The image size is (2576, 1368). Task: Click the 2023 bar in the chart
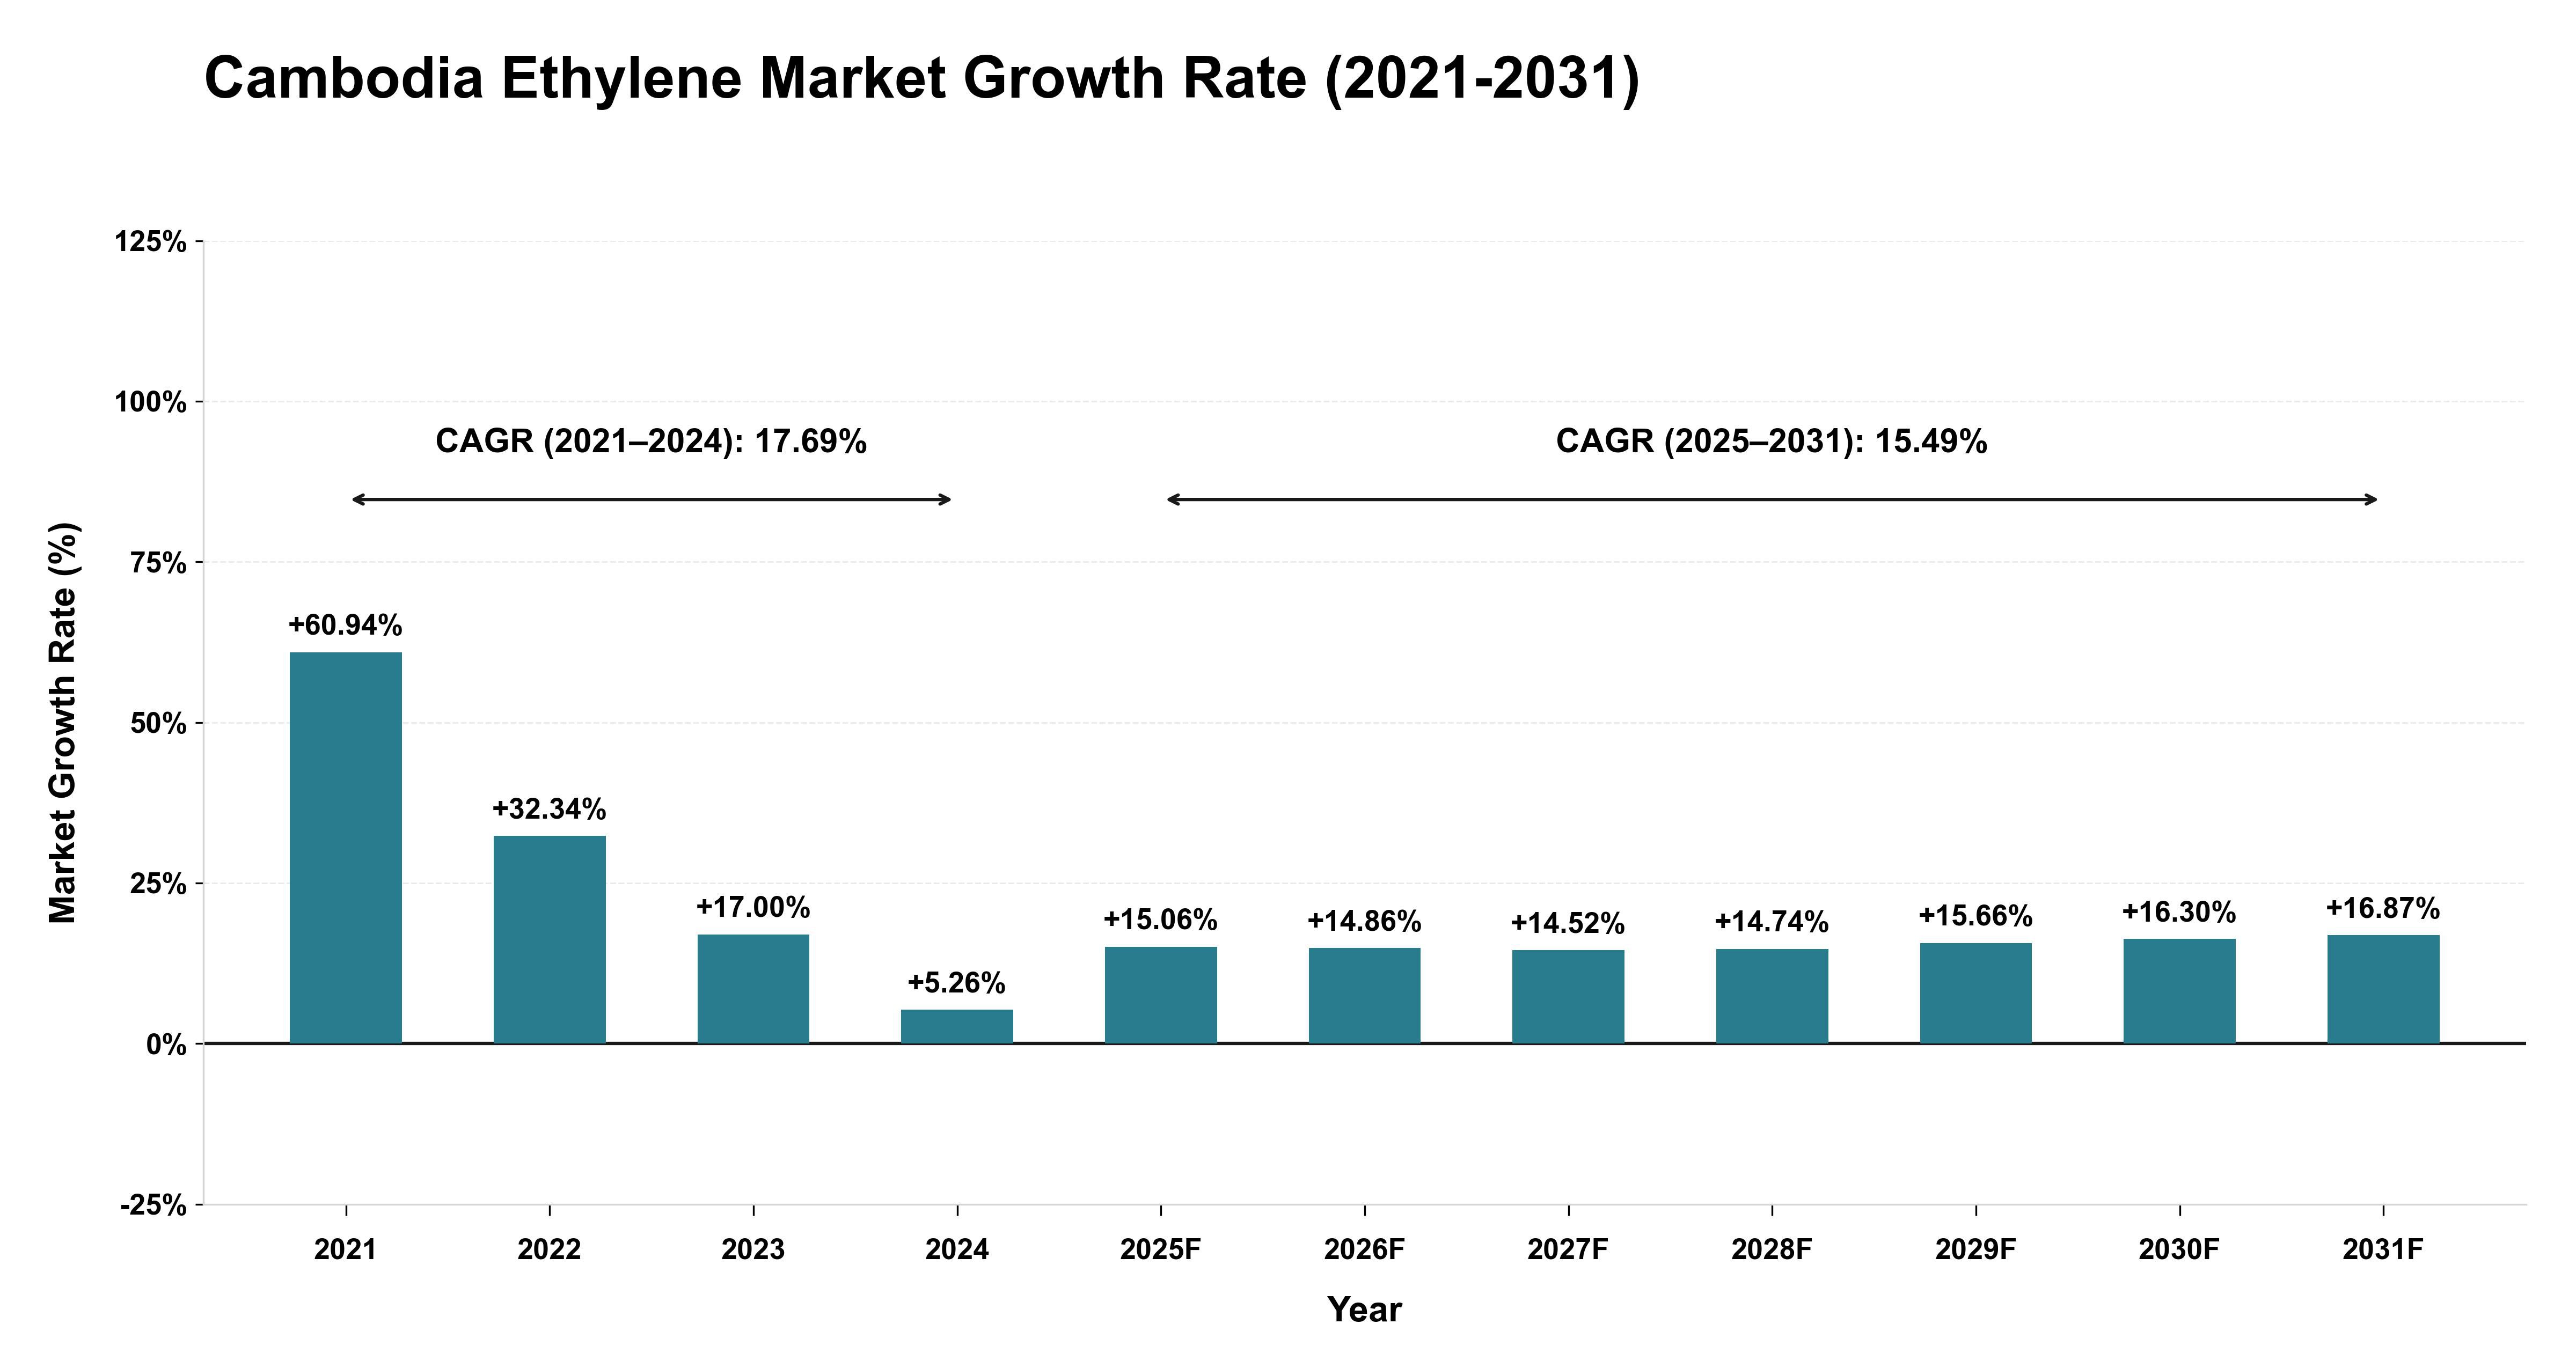tap(753, 989)
